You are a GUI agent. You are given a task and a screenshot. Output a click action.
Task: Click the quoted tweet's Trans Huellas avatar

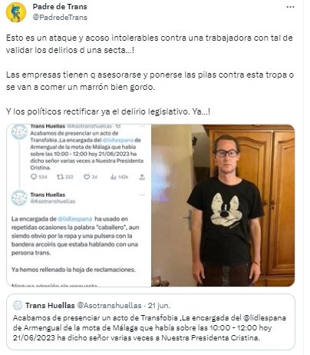pos(18,305)
